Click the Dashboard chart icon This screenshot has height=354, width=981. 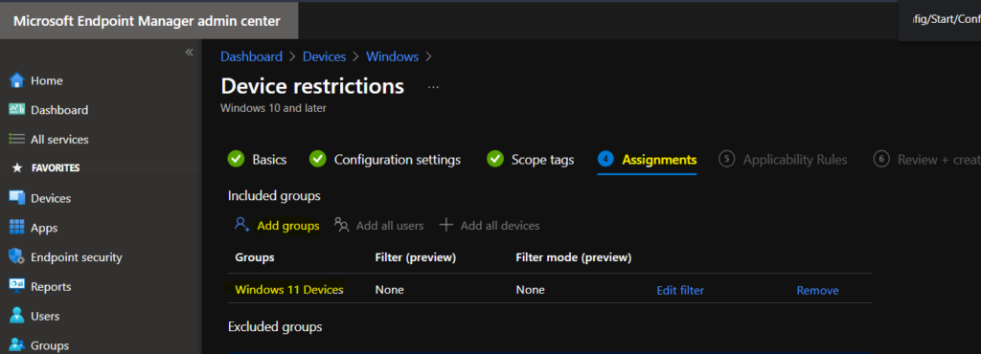17,109
